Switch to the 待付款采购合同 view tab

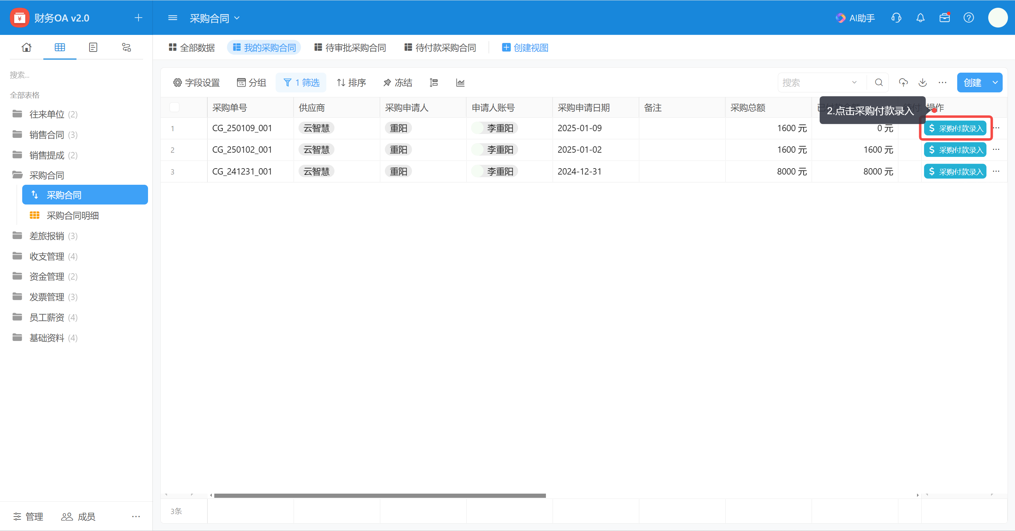pos(440,48)
